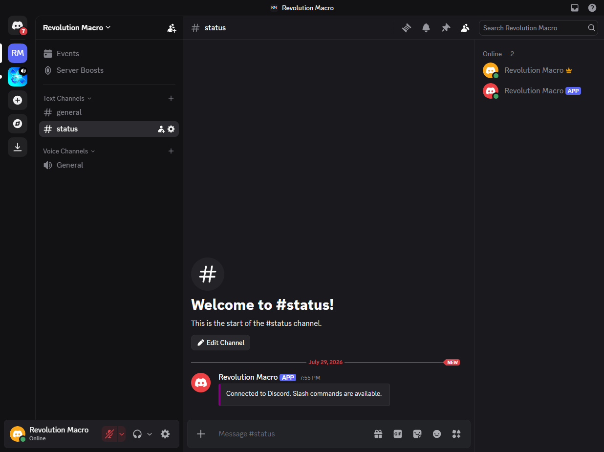Open output device dropdown next to headphones
The height and width of the screenshot is (452, 604).
click(x=150, y=434)
